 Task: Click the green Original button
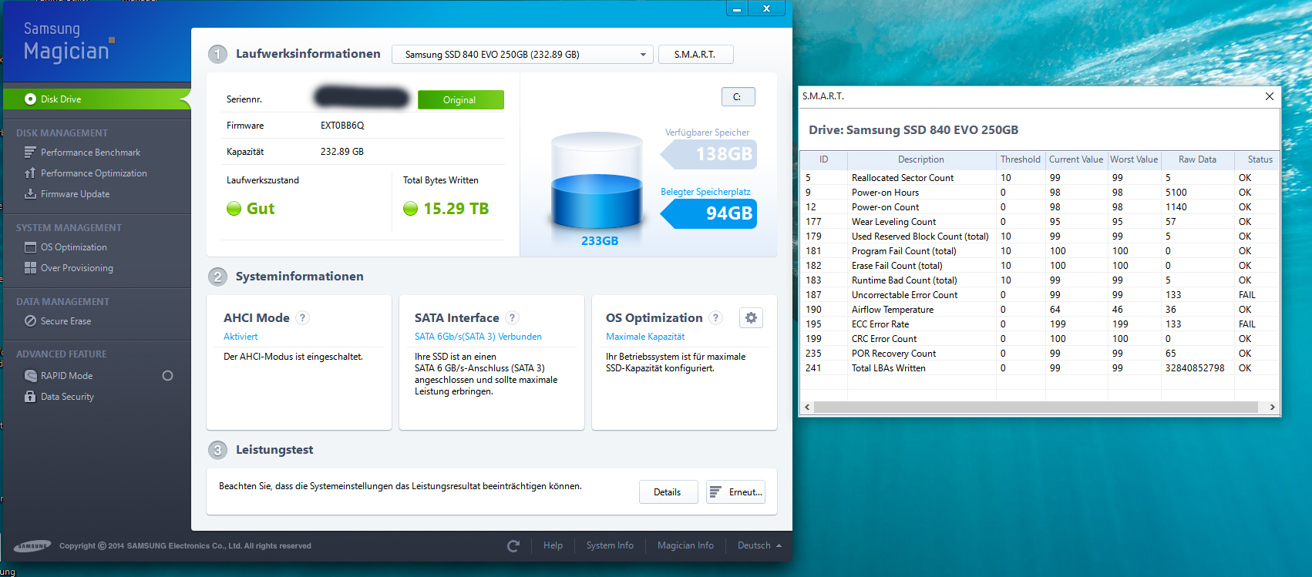460,100
